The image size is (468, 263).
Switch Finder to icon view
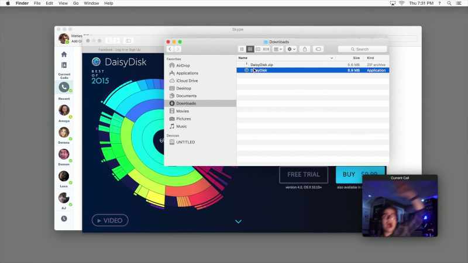pyautogui.click(x=242, y=49)
